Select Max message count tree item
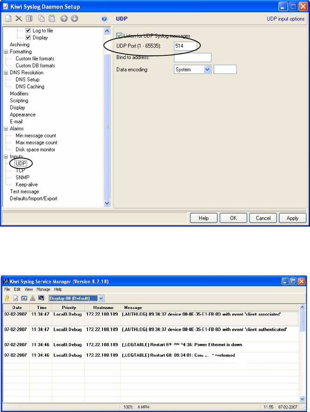 36,142
